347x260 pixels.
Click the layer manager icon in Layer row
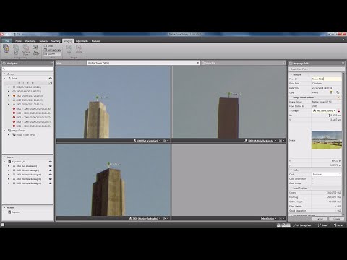338,92
